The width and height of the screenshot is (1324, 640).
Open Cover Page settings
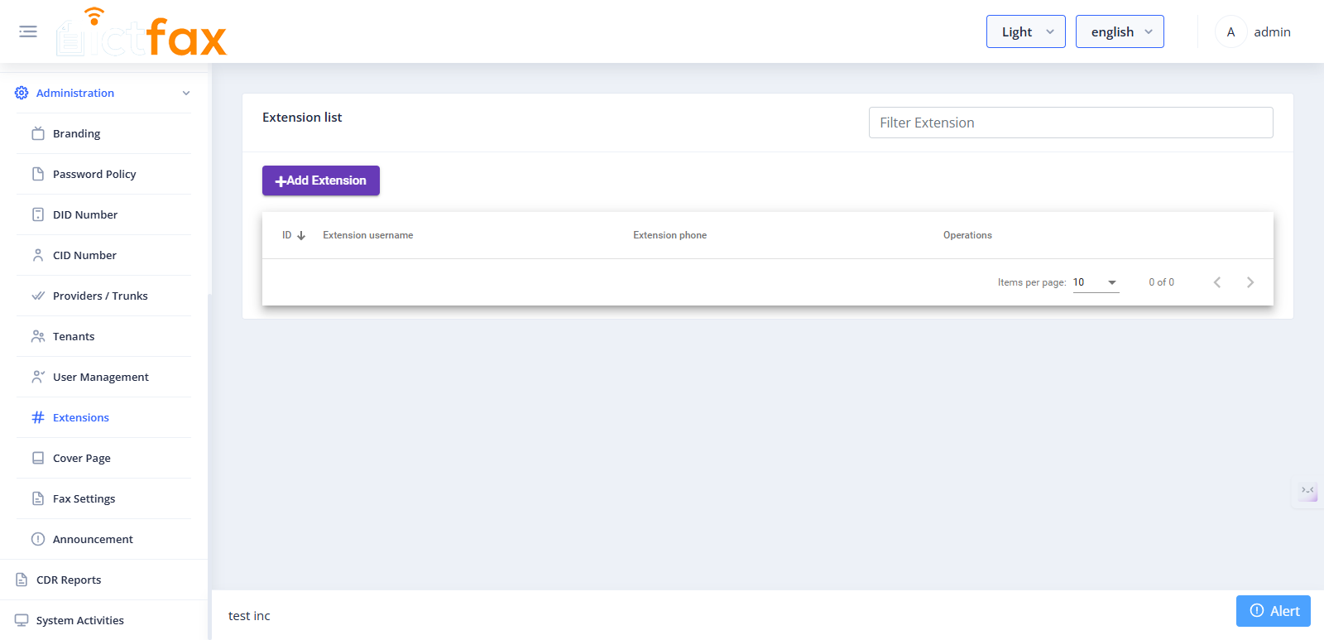click(104, 458)
